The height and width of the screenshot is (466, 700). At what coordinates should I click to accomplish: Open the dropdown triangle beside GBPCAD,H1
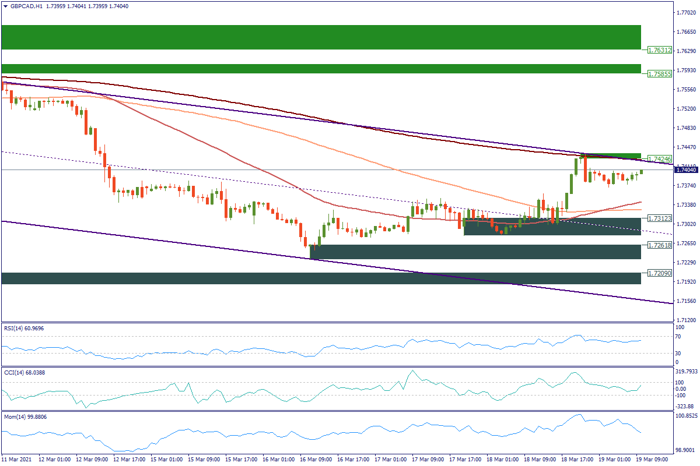pos(6,6)
